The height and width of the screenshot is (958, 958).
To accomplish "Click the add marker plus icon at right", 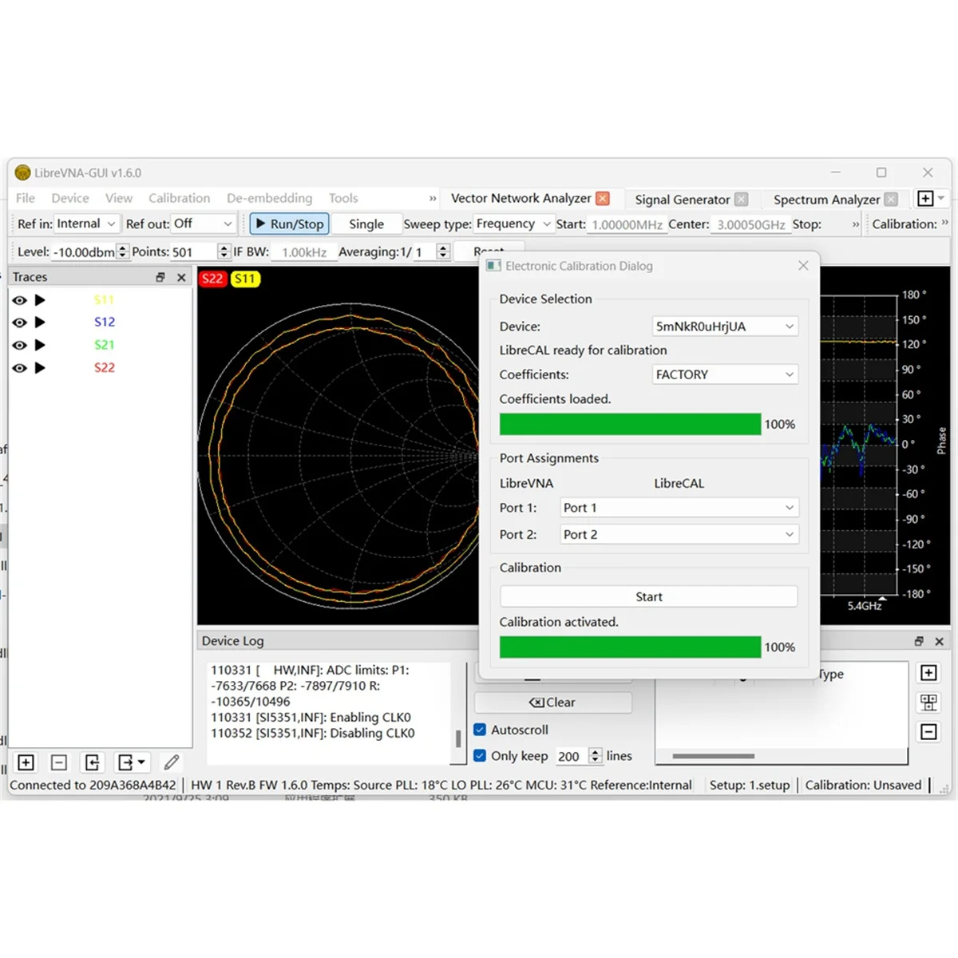I will (928, 673).
